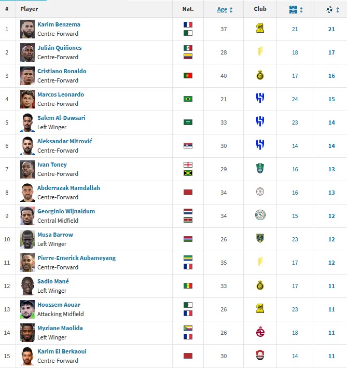The height and width of the screenshot is (368, 347).
Task: Open Al-Ettifaq crest in Wijnaldum's row
Action: (260, 215)
